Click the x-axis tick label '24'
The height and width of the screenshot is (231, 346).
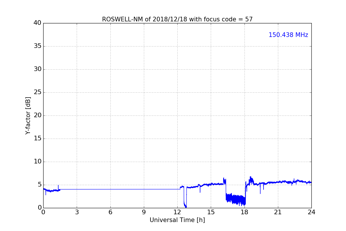(311, 212)
